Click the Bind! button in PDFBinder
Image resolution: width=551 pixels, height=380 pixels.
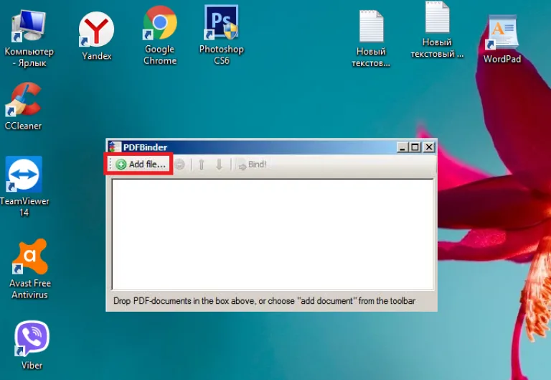point(253,164)
